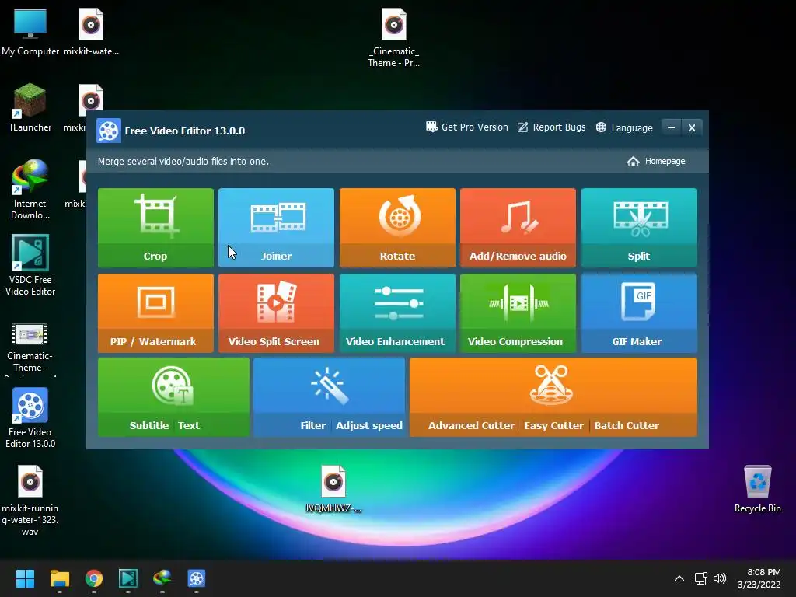The height and width of the screenshot is (597, 796).
Task: Select the JVQMHWZ audio file icon
Action: coord(333,489)
